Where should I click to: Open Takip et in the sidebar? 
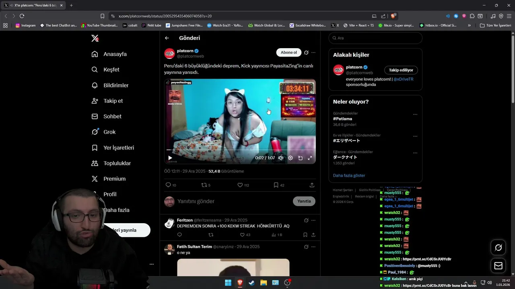tap(107, 101)
